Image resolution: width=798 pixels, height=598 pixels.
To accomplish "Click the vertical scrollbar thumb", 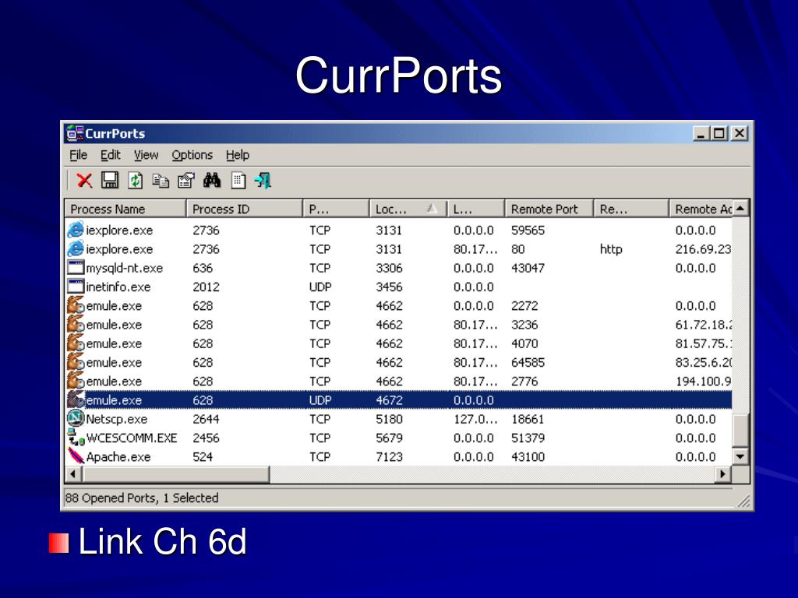I will coord(740,430).
